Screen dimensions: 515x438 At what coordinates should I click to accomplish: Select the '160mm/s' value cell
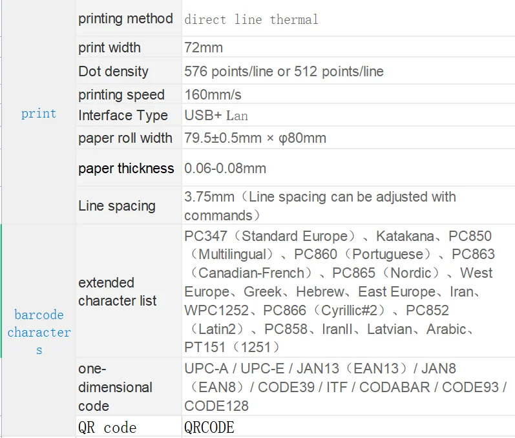(x=213, y=95)
